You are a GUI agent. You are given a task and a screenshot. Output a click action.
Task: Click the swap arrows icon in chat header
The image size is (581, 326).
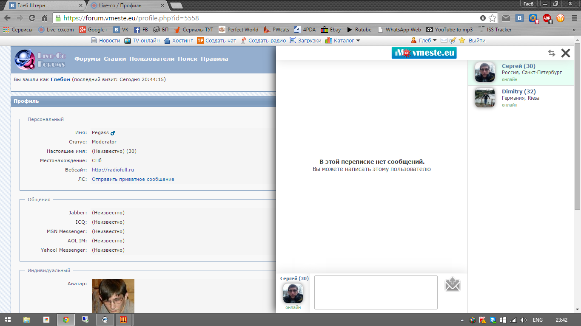[551, 53]
